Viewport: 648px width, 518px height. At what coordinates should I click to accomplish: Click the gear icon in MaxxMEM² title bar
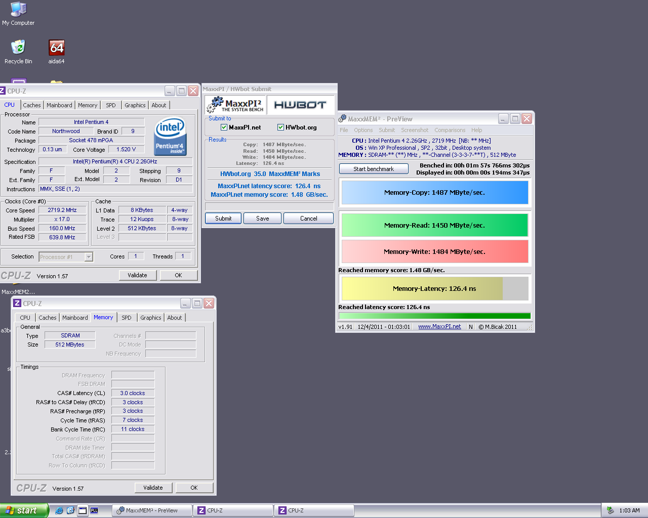[x=342, y=118]
